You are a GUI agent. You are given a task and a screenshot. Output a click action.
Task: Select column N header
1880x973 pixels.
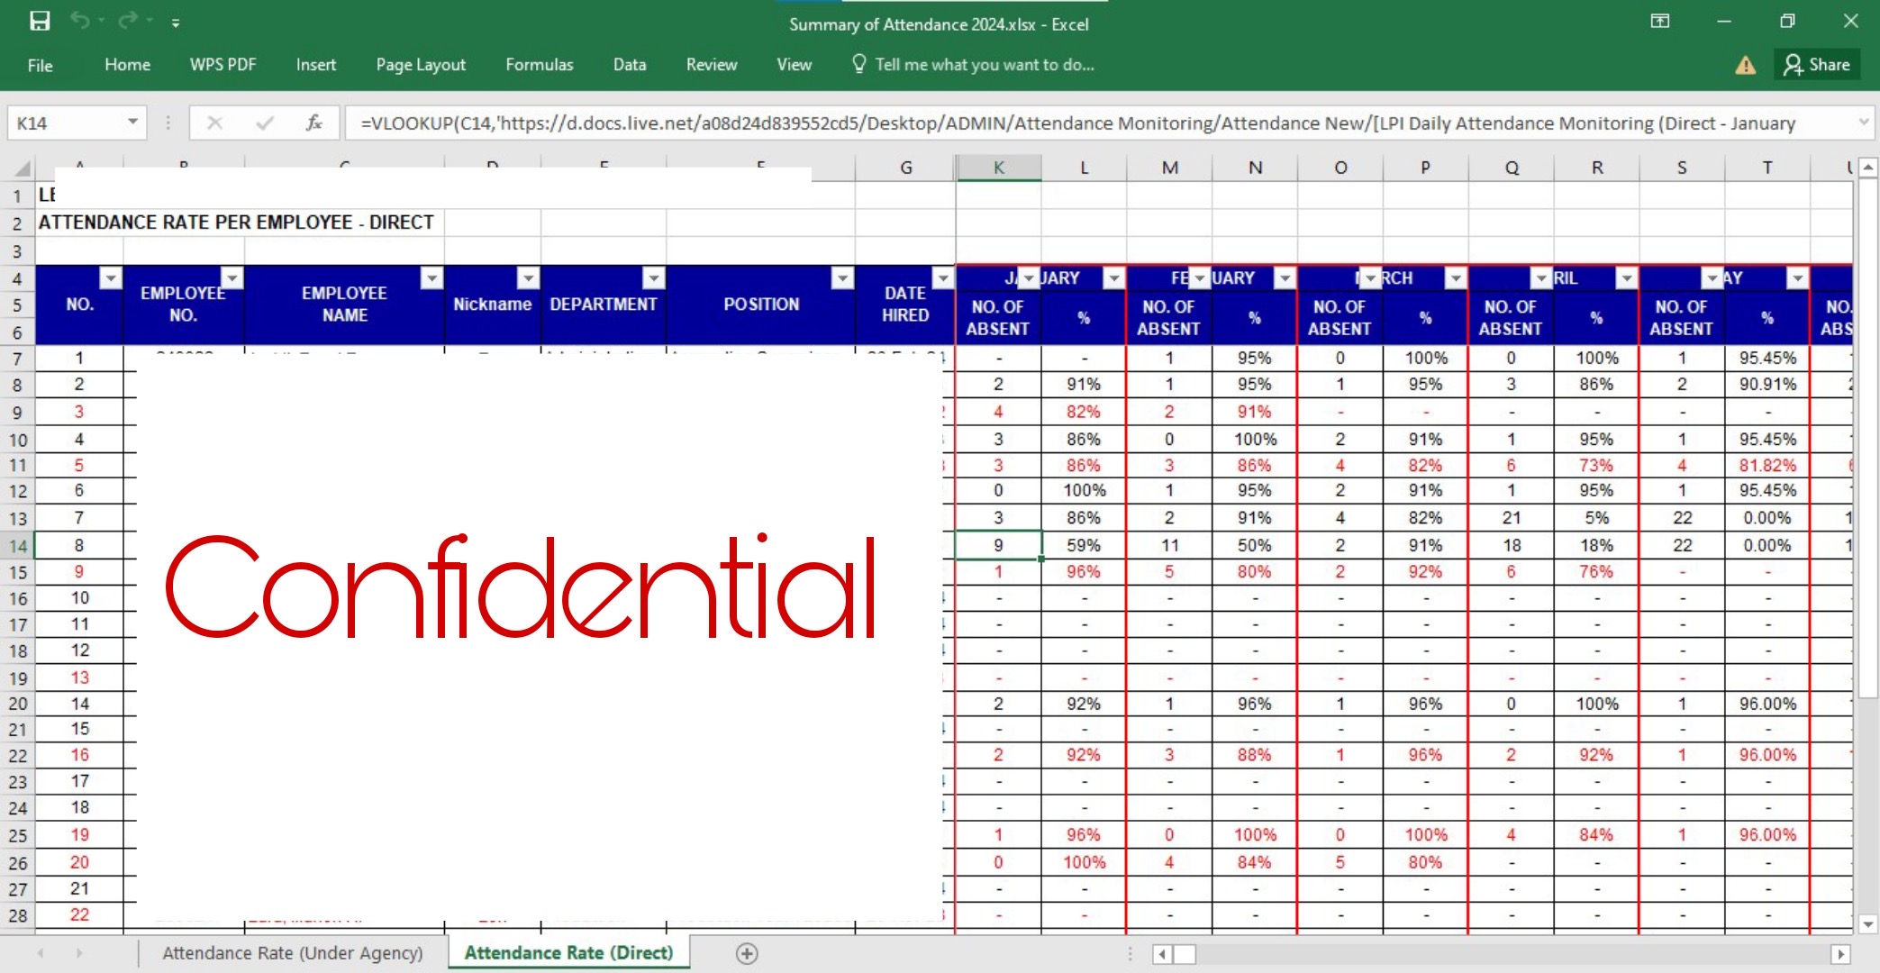(1255, 168)
